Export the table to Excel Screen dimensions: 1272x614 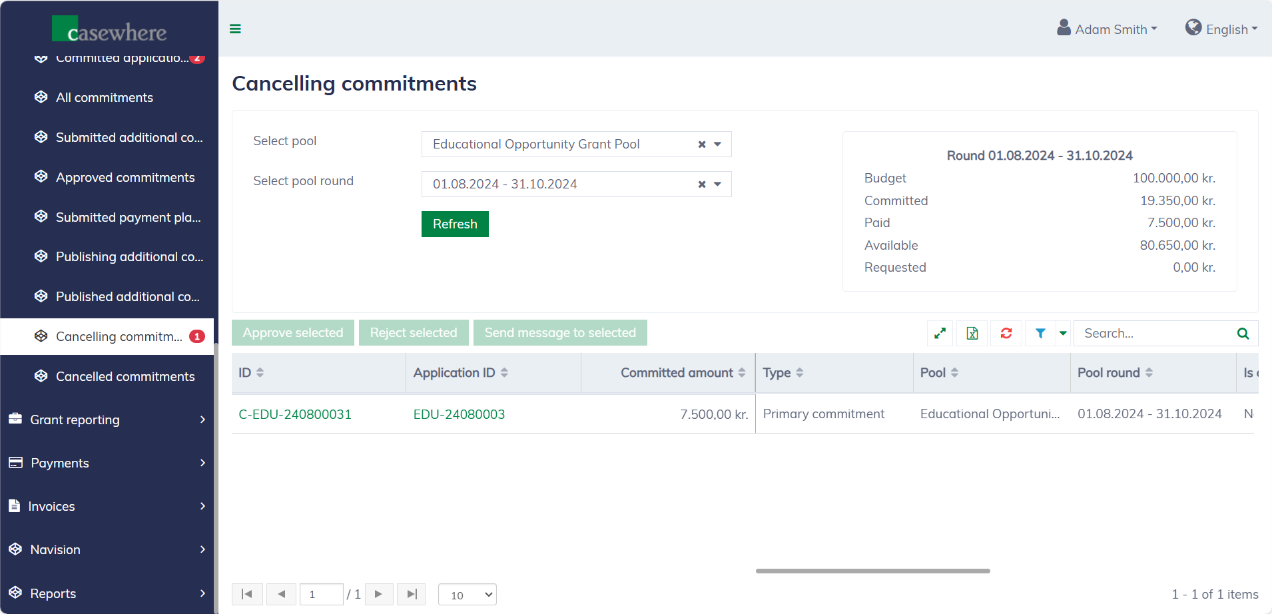pyautogui.click(x=972, y=333)
